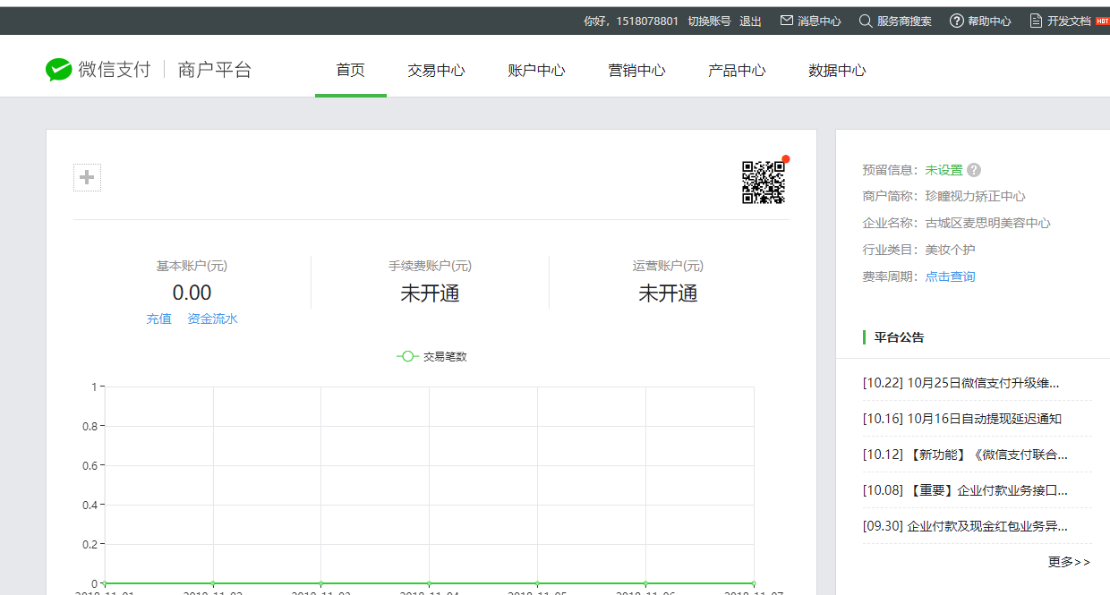
Task: Select the 数据中心 tab
Action: point(837,71)
